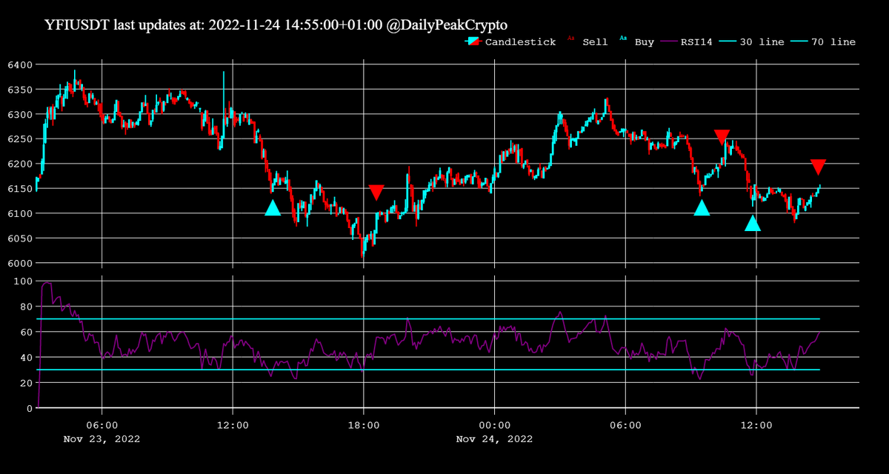This screenshot has height=474, width=889.
Task: Toggle the RSI14 legend entry
Action: 688,42
